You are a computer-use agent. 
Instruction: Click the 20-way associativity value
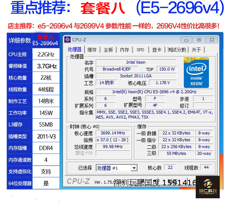point(204,153)
